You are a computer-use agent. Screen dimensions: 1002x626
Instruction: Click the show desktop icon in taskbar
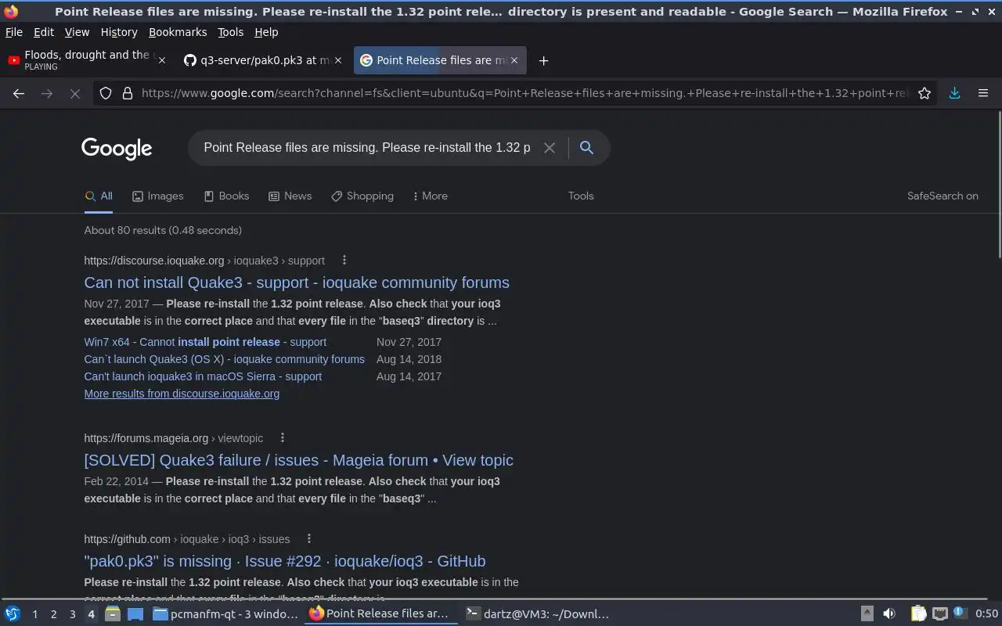(135, 613)
